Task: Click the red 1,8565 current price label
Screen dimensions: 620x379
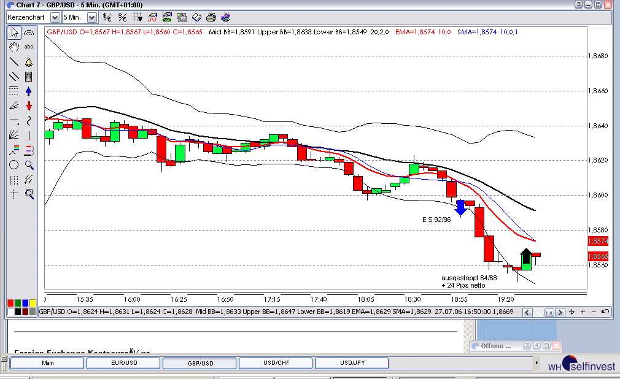Action: [598, 256]
